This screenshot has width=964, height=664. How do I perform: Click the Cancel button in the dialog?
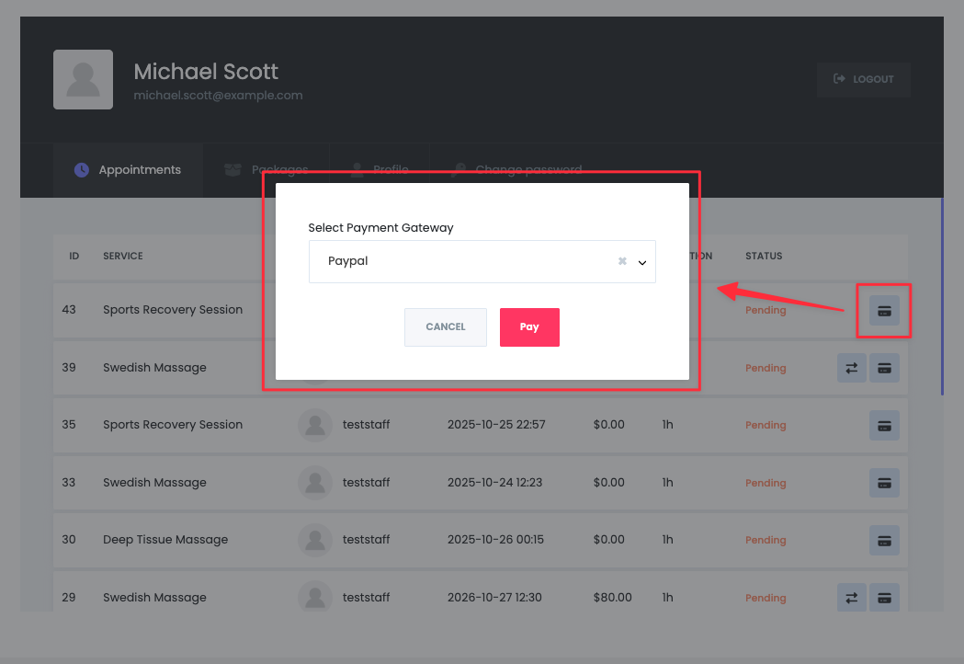tap(446, 326)
